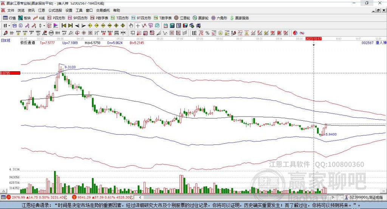
Task: Open the T四方形 tool
Action: pyautogui.click(x=120, y=18)
